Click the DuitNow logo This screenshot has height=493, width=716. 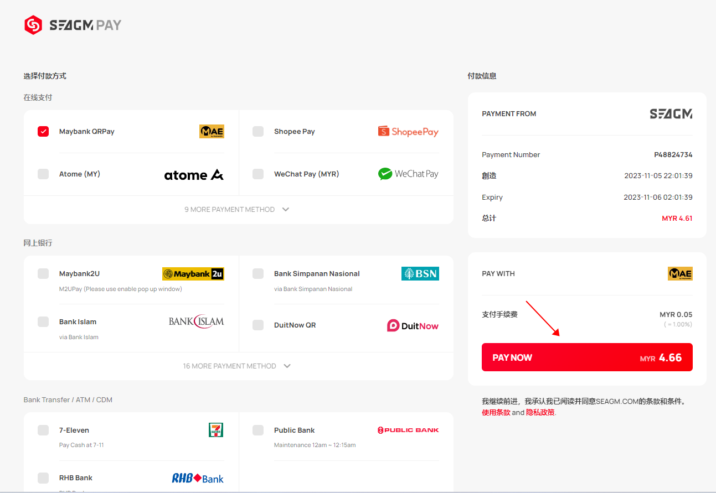[x=413, y=325]
